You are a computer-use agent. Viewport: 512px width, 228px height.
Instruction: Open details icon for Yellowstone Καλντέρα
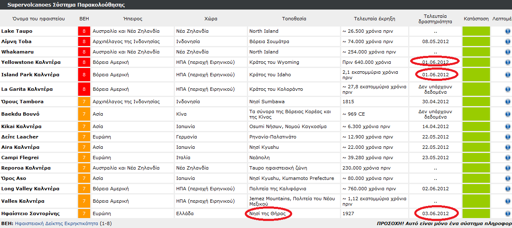point(508,62)
